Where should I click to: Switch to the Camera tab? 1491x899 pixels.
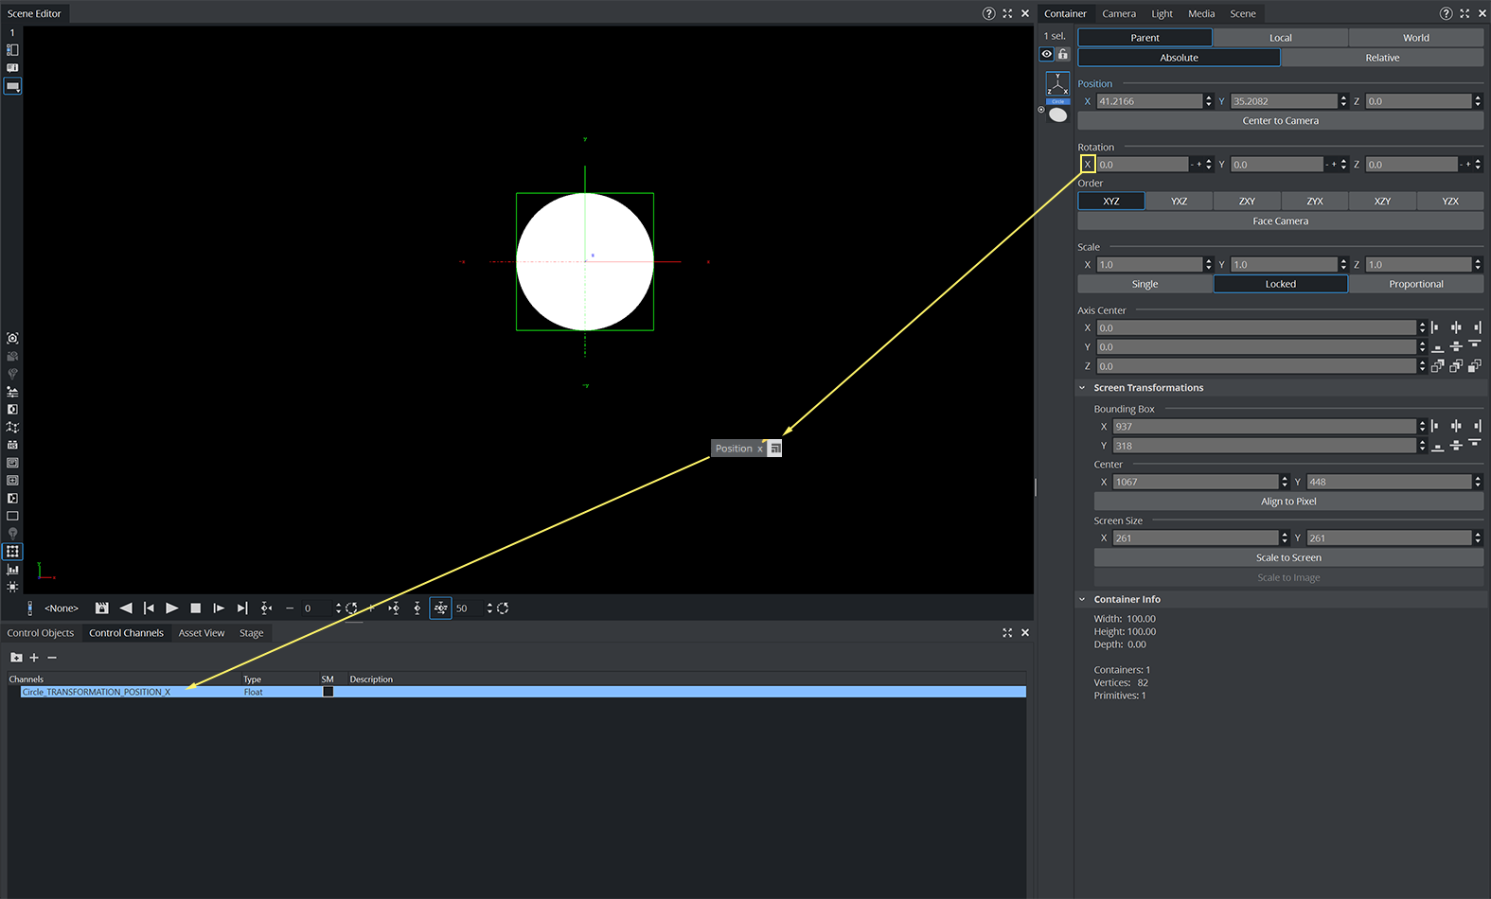pos(1118,13)
